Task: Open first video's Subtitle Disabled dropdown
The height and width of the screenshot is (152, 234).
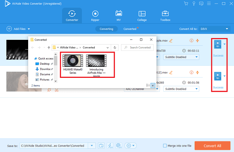Action: click(x=181, y=57)
